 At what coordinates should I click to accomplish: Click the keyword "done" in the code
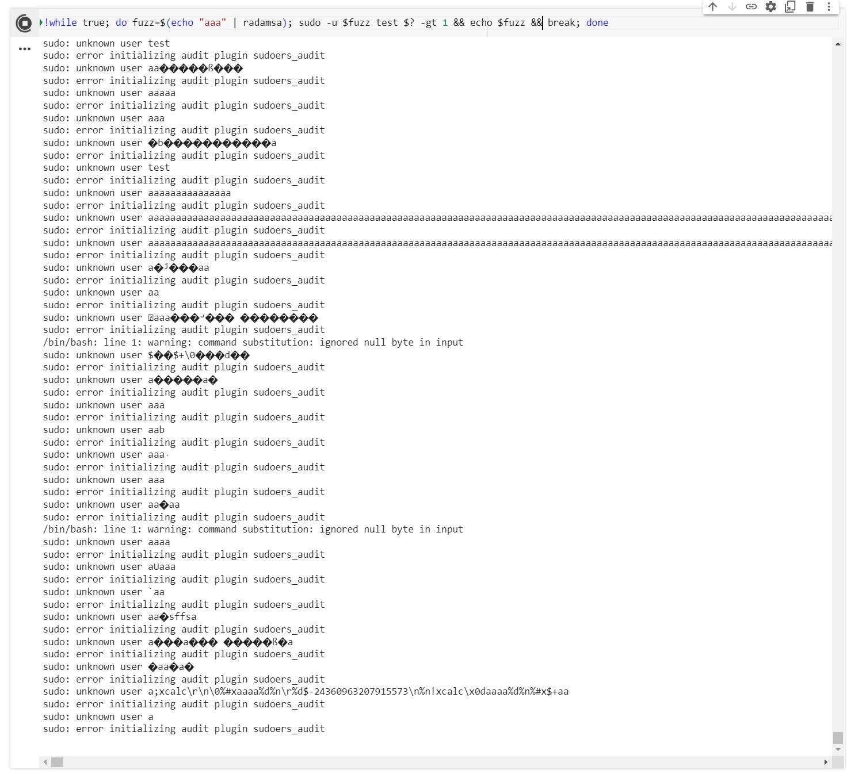click(597, 22)
